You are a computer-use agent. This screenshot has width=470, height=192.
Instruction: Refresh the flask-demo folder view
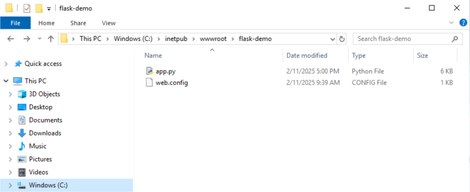[342, 39]
